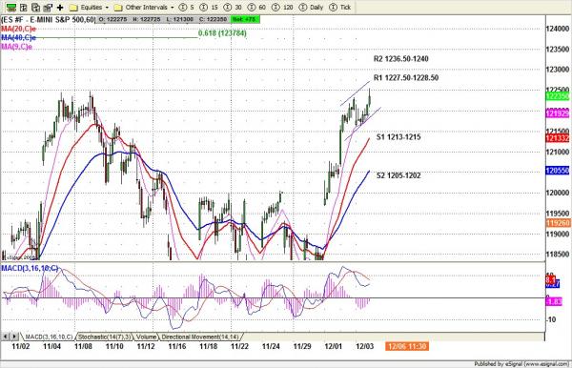This screenshot has height=368, width=572.
Task: Open the MACD(3,16,10,C) study tab
Action: coord(49,337)
